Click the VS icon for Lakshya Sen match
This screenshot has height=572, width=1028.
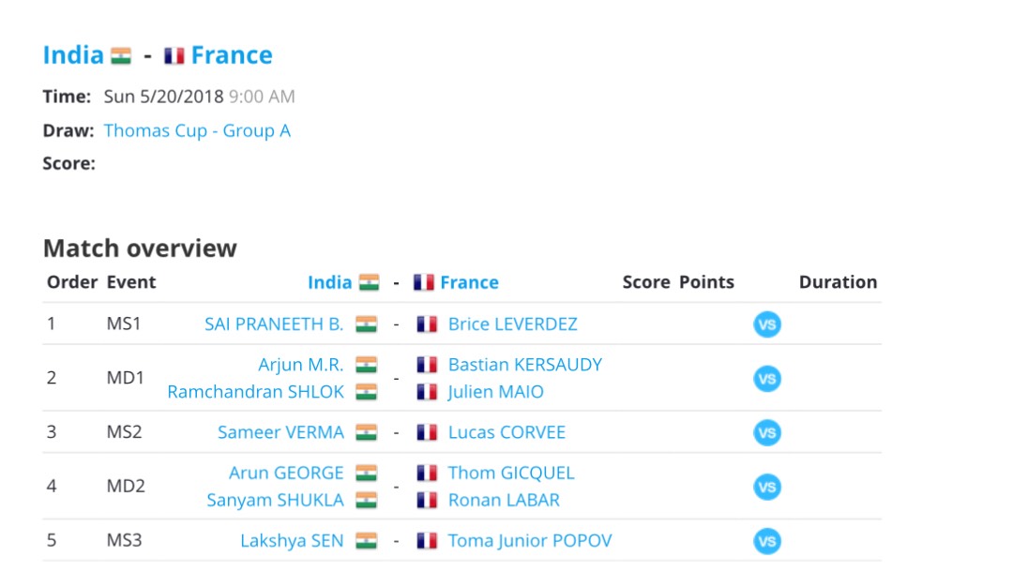tap(767, 541)
